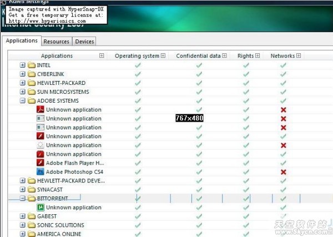Toggle Rights permission for SUN MICROSYSTEMS

click(x=246, y=92)
